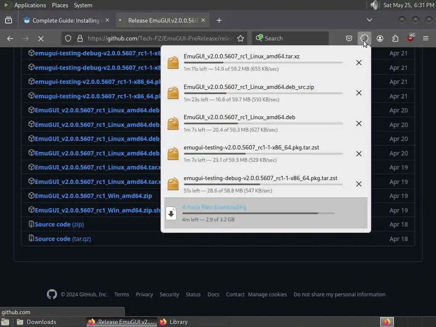Open the Places menu
Image resolution: width=436 pixels, height=327 pixels.
pos(60,5)
